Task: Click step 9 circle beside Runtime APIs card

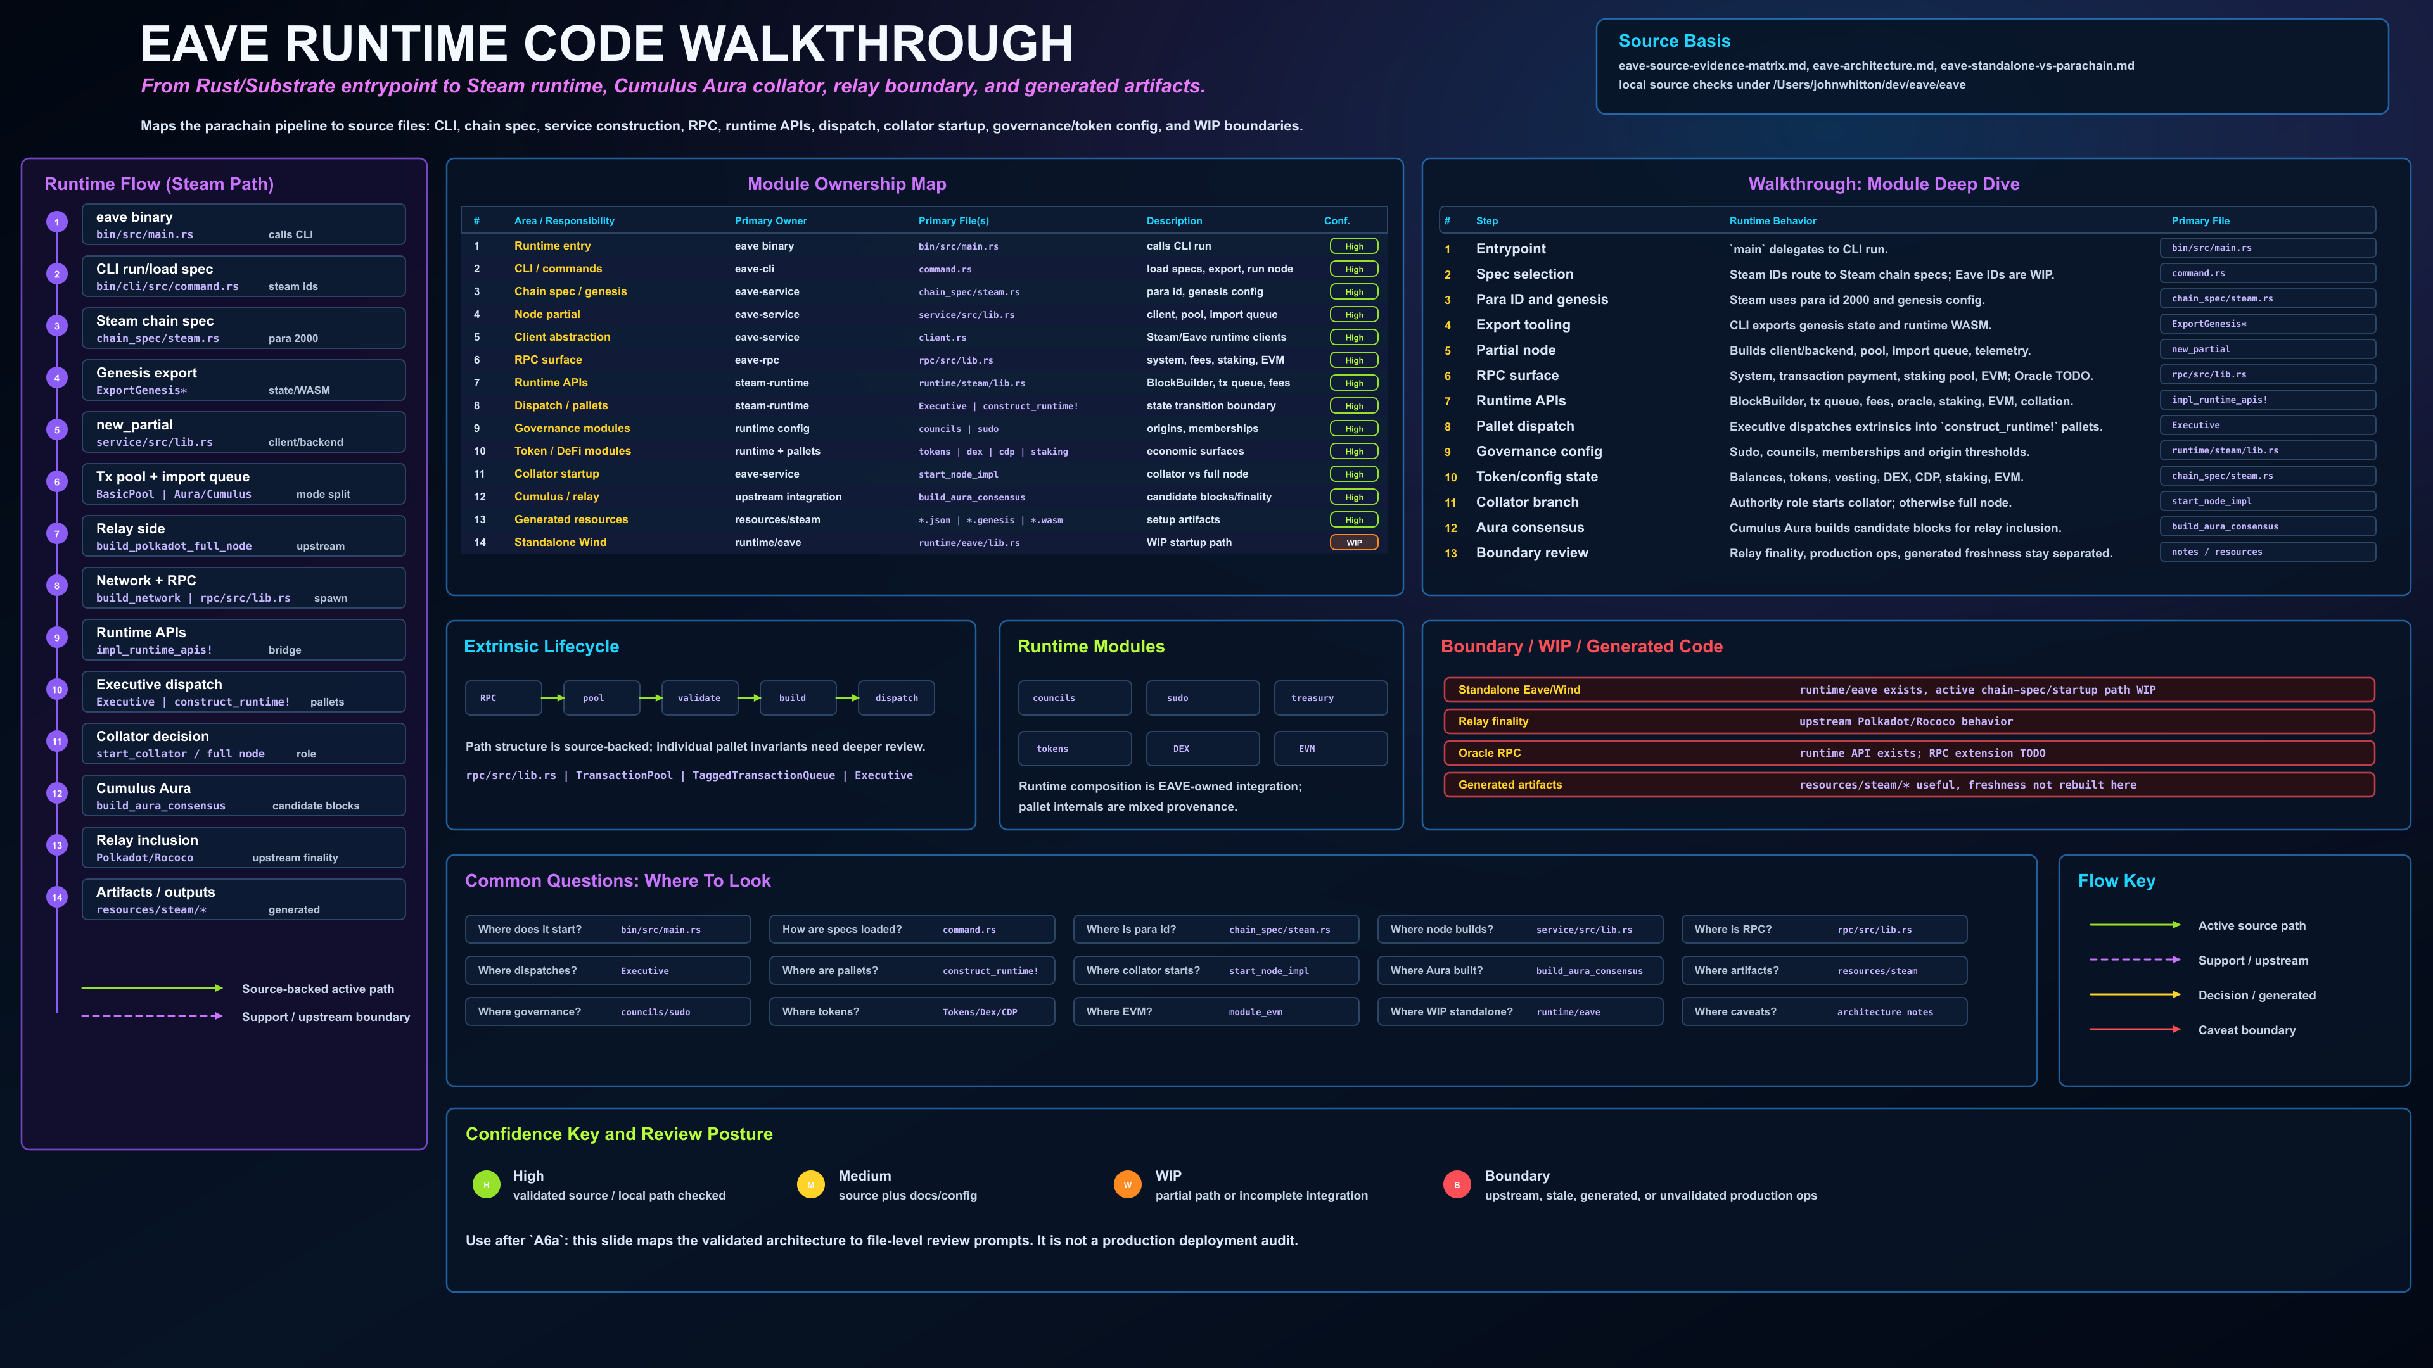Action: tap(56, 638)
